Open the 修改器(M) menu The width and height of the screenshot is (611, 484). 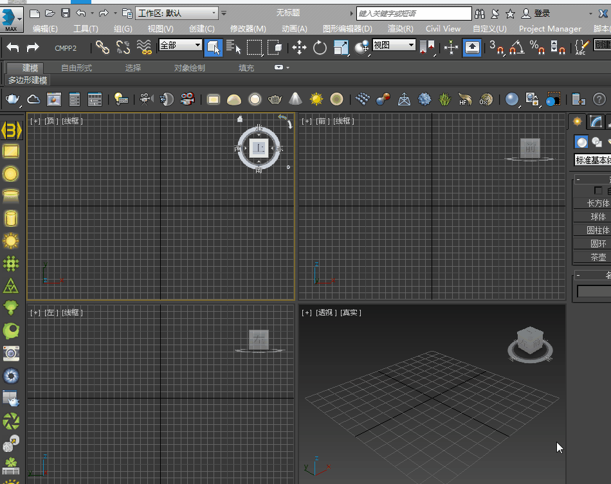(248, 28)
